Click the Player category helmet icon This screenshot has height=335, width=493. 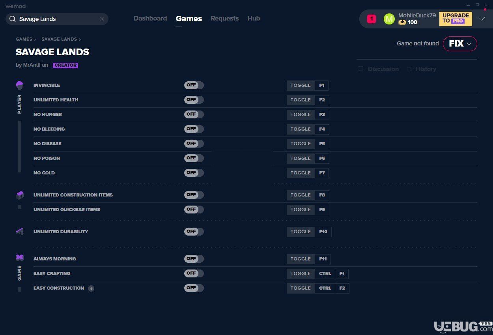click(x=20, y=85)
